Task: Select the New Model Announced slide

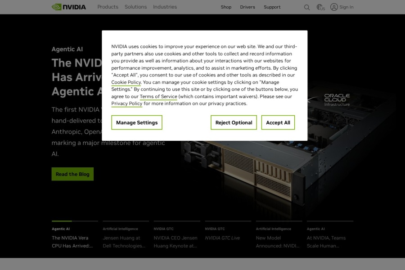Action: coord(279,235)
